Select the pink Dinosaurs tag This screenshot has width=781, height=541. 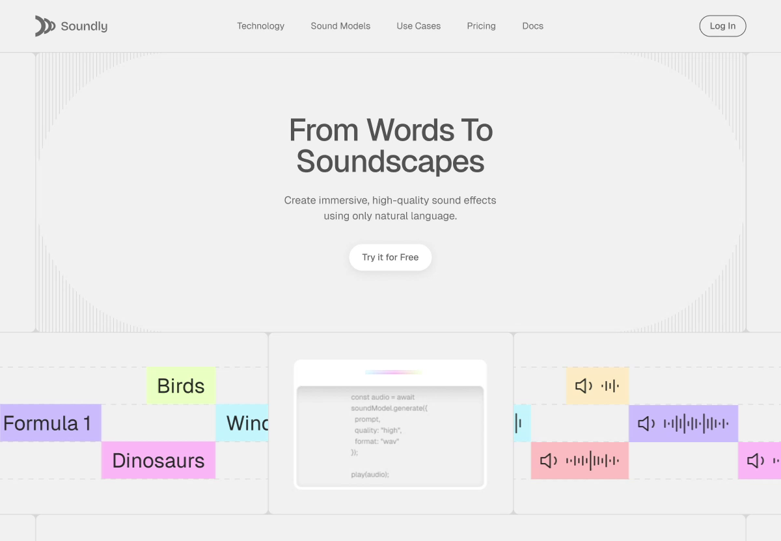click(158, 460)
